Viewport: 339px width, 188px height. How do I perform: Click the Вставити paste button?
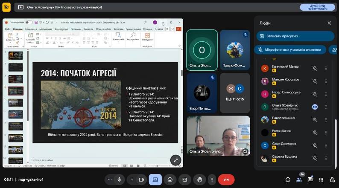10,37
